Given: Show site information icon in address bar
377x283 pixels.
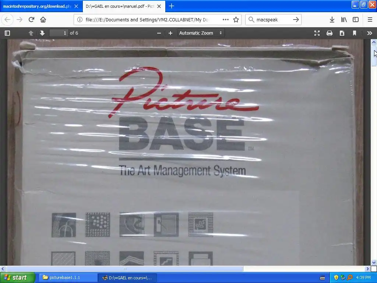Looking at the screenshot, I should click(80, 20).
